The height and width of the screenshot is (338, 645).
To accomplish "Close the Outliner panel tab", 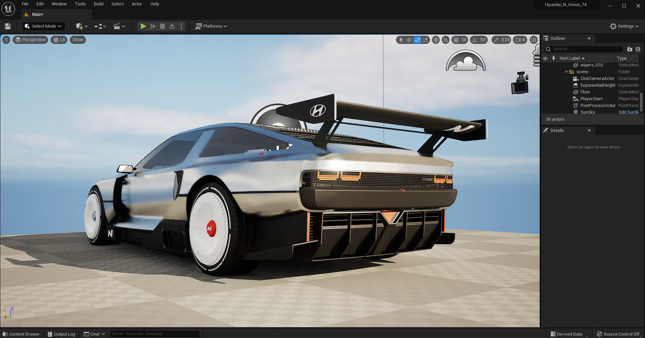I will point(589,38).
